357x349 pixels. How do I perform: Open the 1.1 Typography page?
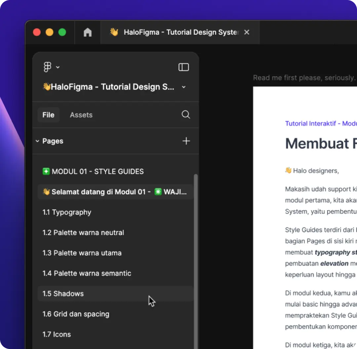(x=116, y=212)
